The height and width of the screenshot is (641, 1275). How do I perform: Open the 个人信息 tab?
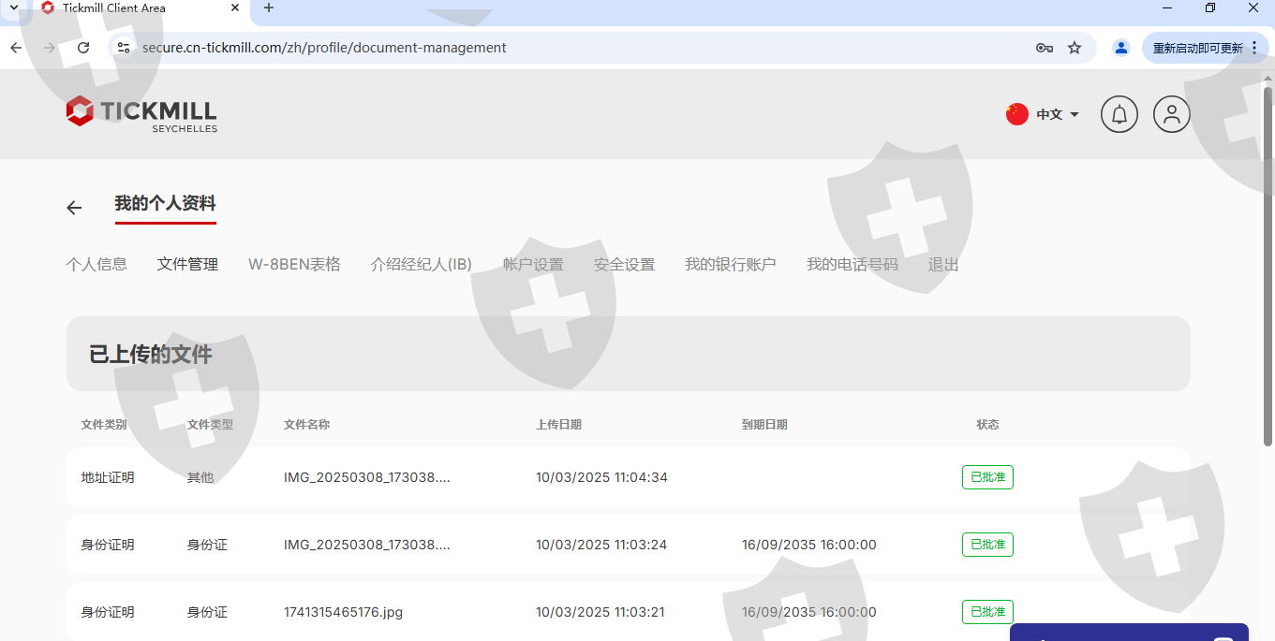(96, 265)
